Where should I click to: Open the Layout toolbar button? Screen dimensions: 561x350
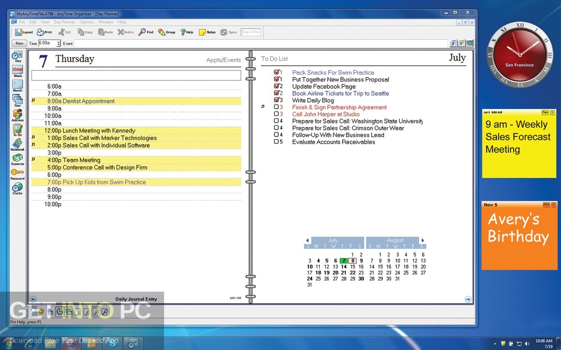23,32
